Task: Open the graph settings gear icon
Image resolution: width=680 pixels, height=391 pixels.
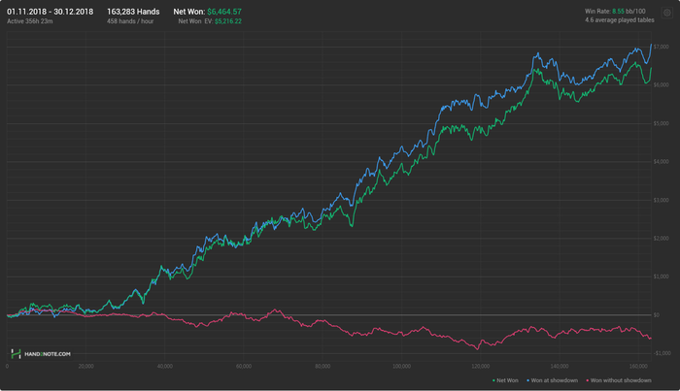Action: tap(666, 13)
